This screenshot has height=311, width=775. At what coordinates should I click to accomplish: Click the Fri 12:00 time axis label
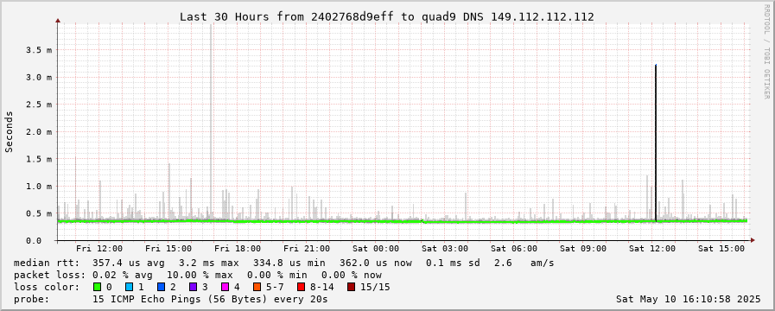[x=99, y=248]
